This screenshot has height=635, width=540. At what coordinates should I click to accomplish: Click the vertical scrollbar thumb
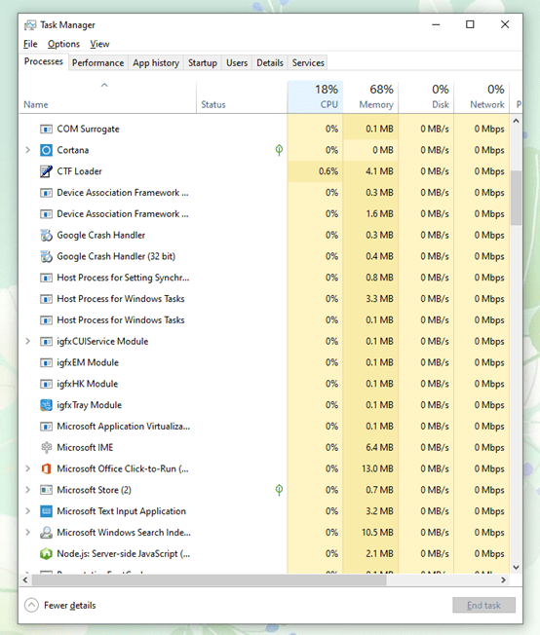pyautogui.click(x=516, y=198)
